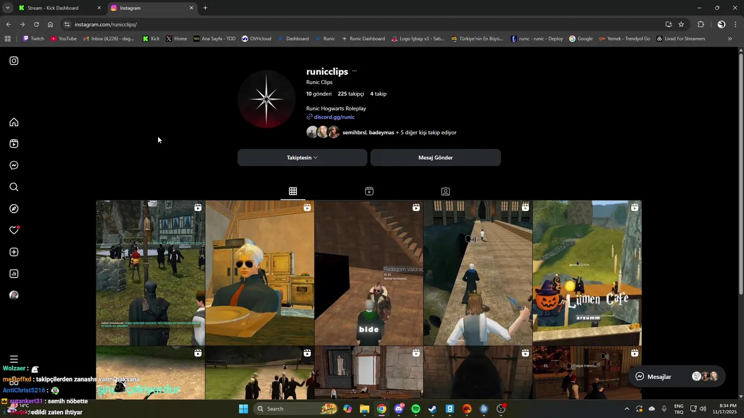Viewport: 744px width, 418px height.
Task: Open the reel with the blond character in sunglasses
Action: pos(260,273)
